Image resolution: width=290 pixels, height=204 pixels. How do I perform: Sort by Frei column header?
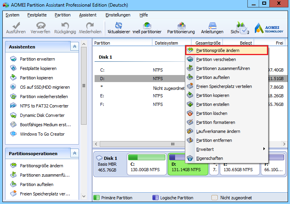click(270, 43)
